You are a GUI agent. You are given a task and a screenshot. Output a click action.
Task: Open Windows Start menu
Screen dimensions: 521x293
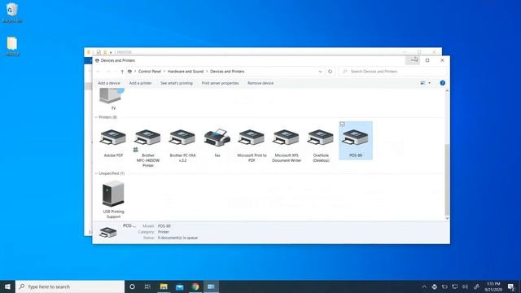7,286
